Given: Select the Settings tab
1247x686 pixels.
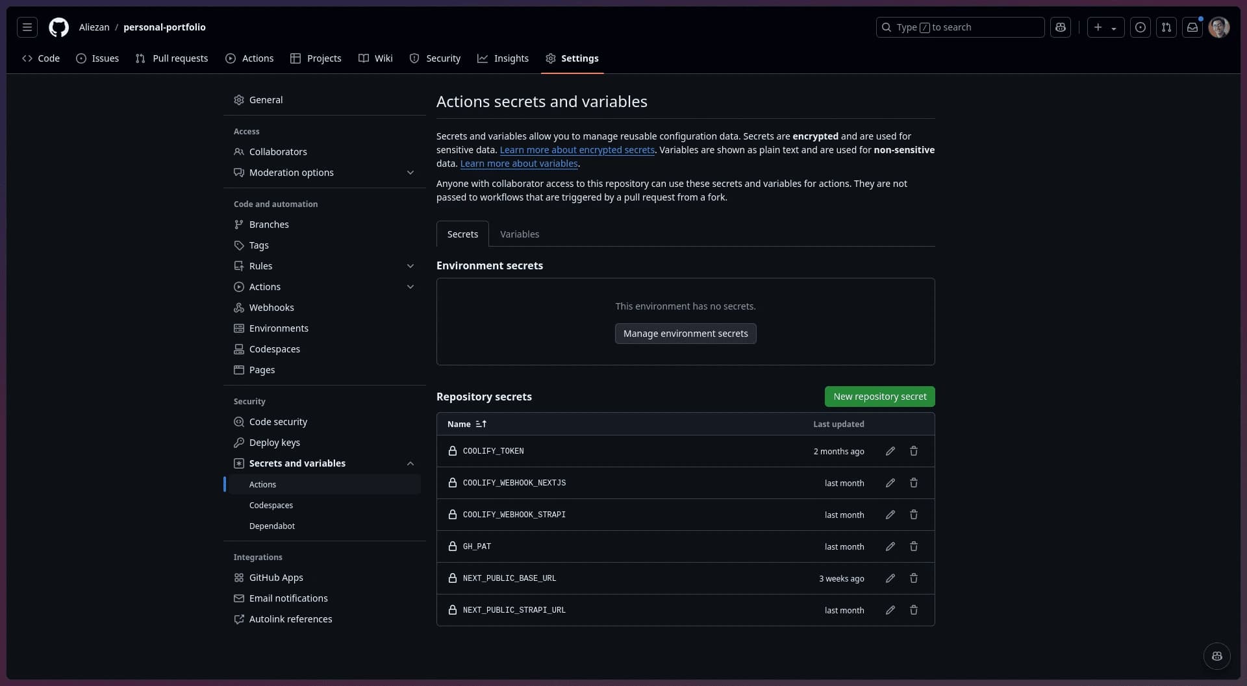Looking at the screenshot, I should 572,58.
